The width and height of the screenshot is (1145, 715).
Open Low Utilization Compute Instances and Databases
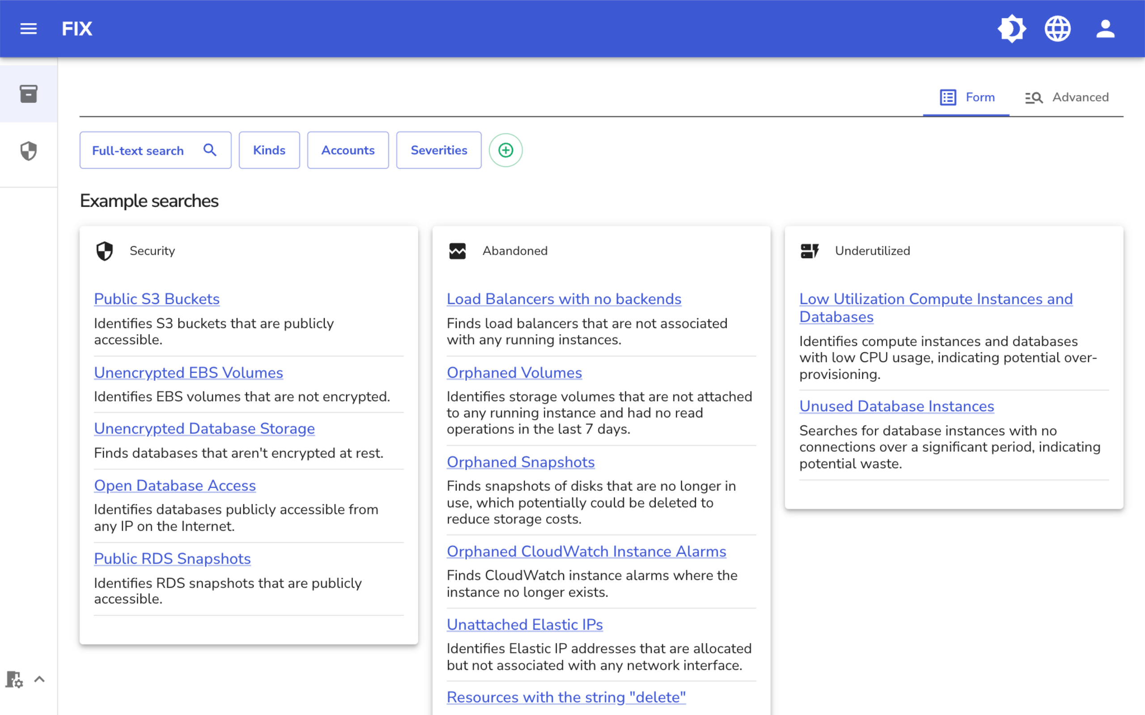(x=936, y=308)
